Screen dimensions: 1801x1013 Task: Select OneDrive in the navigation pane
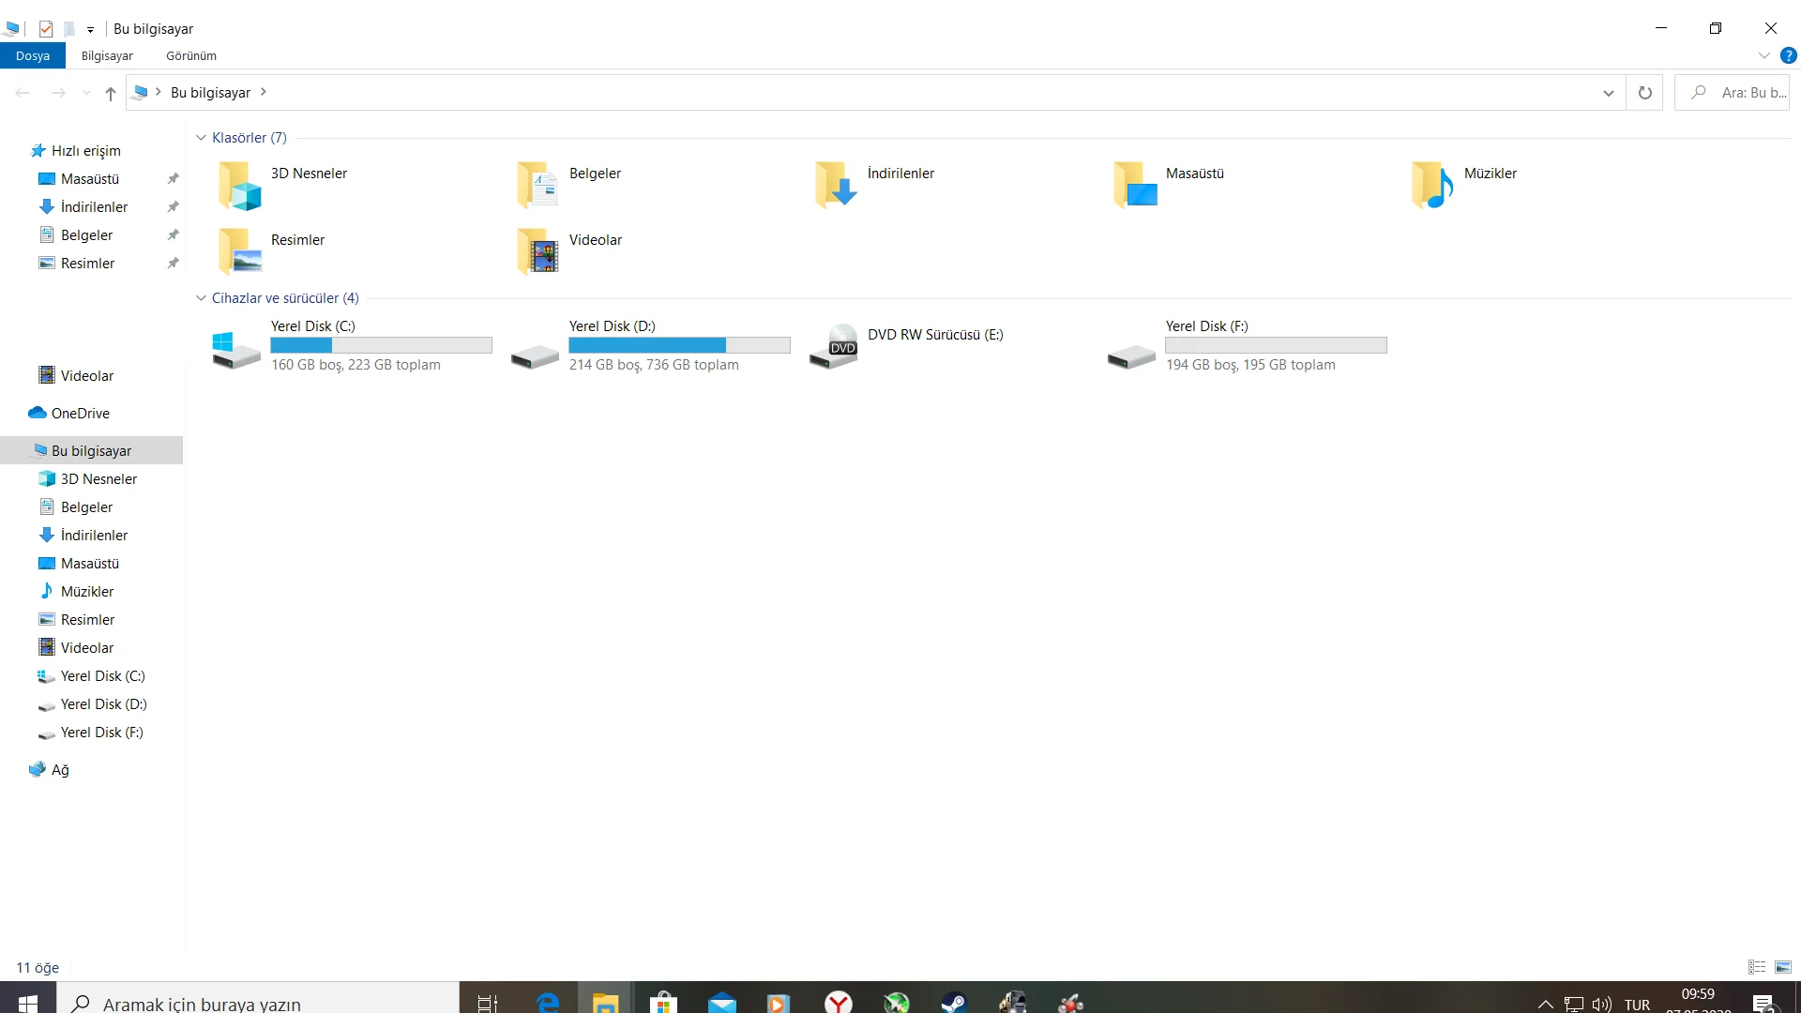[80, 414]
